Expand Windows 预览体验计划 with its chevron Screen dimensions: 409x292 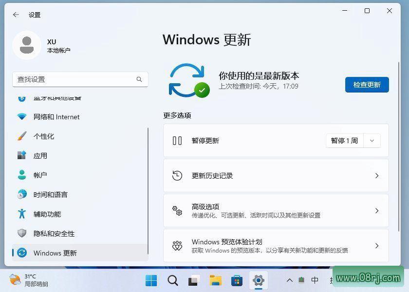click(x=377, y=246)
